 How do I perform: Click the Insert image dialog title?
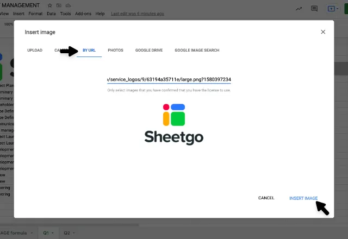pos(40,32)
